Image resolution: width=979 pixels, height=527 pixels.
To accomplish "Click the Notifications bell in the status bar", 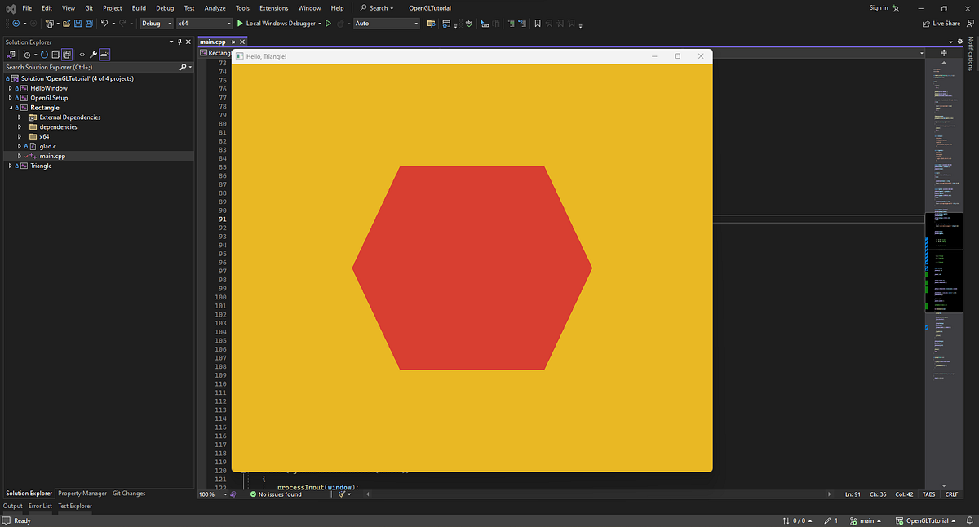I will click(x=969, y=520).
